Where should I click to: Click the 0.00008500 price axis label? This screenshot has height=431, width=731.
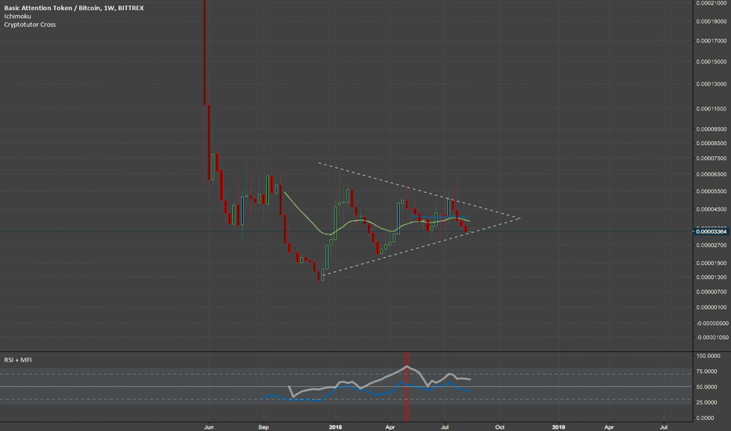coord(711,143)
